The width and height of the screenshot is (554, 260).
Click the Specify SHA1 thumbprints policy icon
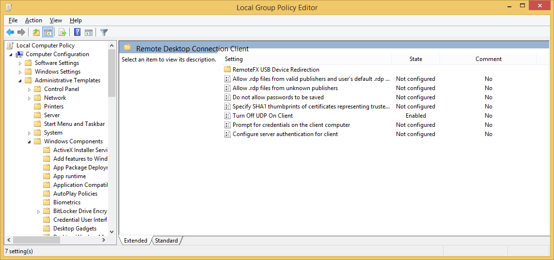click(227, 106)
